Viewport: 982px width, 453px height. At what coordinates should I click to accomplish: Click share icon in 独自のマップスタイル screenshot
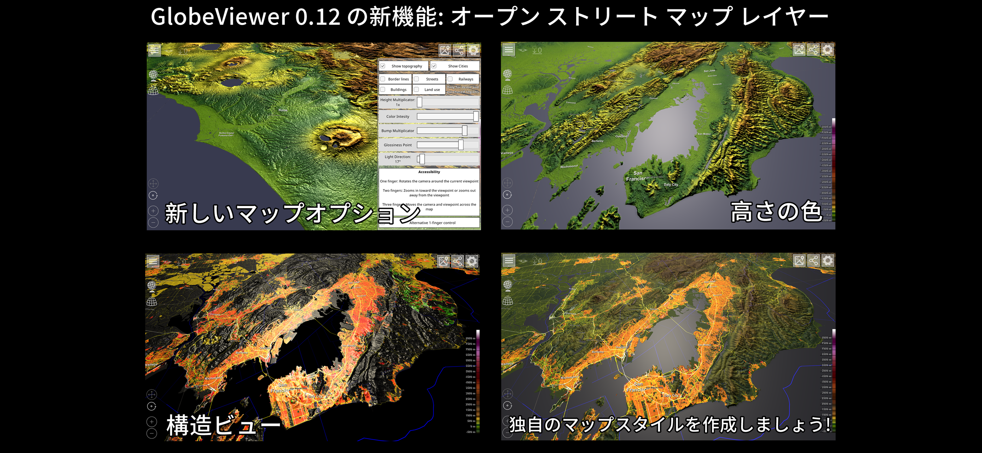tap(813, 260)
